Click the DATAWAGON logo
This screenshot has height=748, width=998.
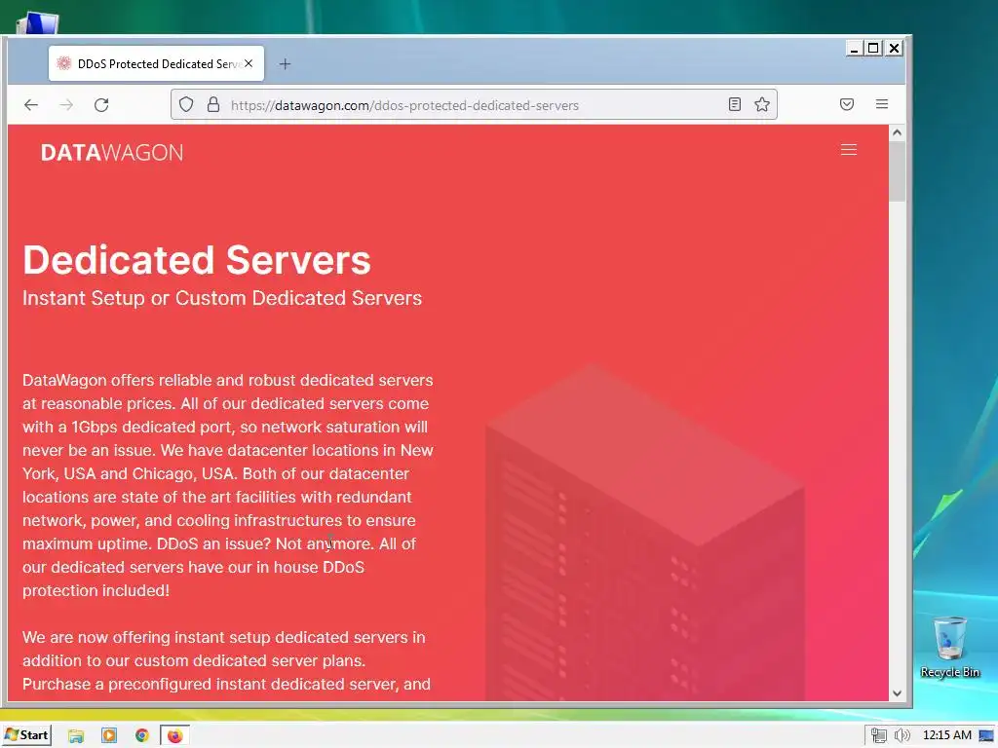pyautogui.click(x=112, y=153)
